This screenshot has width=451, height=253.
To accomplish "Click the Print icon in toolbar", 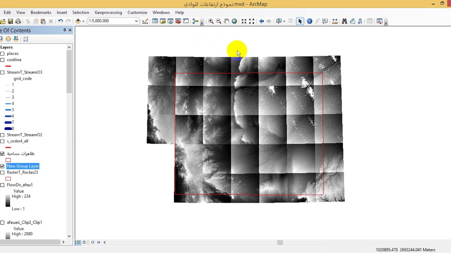I will coord(18,21).
